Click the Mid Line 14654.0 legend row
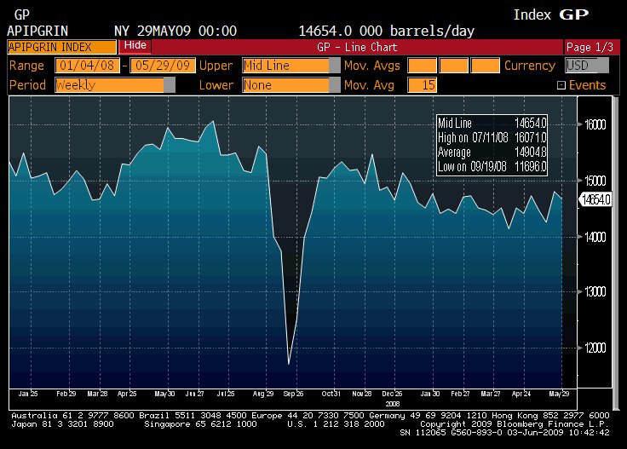 [x=492, y=123]
